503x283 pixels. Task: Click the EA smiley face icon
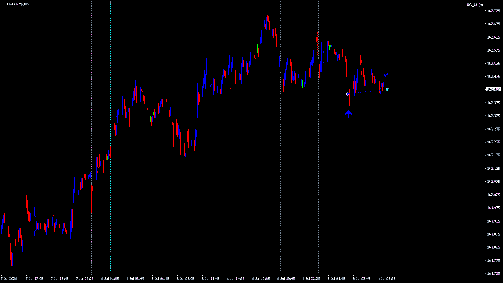481,5
